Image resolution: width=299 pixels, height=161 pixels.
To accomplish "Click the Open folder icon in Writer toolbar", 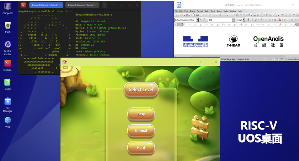I will [182, 15].
